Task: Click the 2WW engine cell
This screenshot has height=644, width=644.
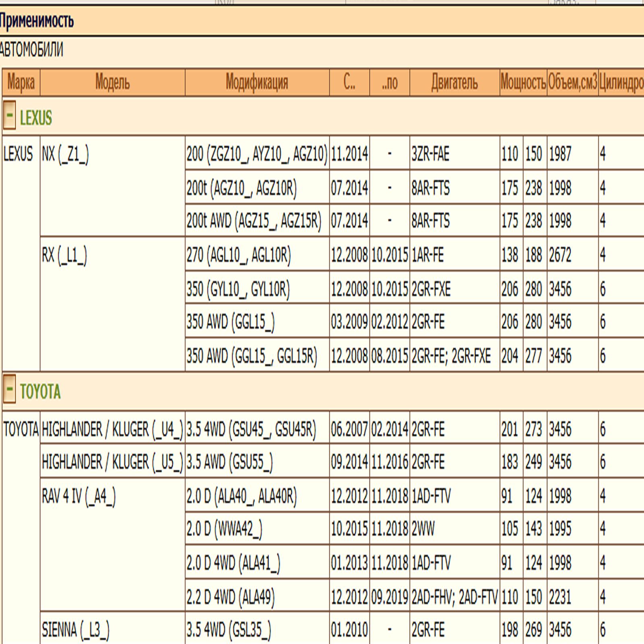Action: (x=423, y=529)
